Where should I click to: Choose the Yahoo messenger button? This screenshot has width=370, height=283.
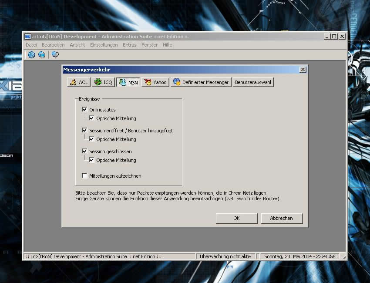click(x=155, y=82)
